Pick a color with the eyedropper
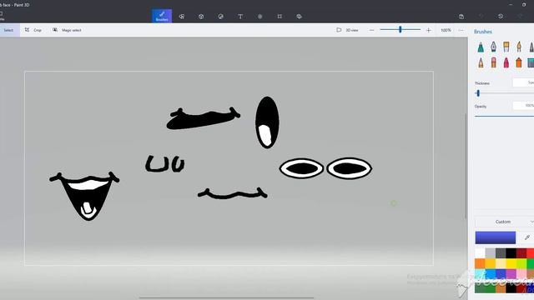534x300 pixels. [x=526, y=237]
